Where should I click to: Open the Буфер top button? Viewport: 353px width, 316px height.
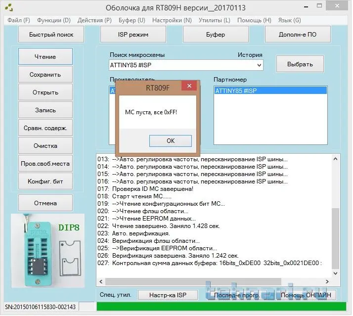tap(216, 35)
